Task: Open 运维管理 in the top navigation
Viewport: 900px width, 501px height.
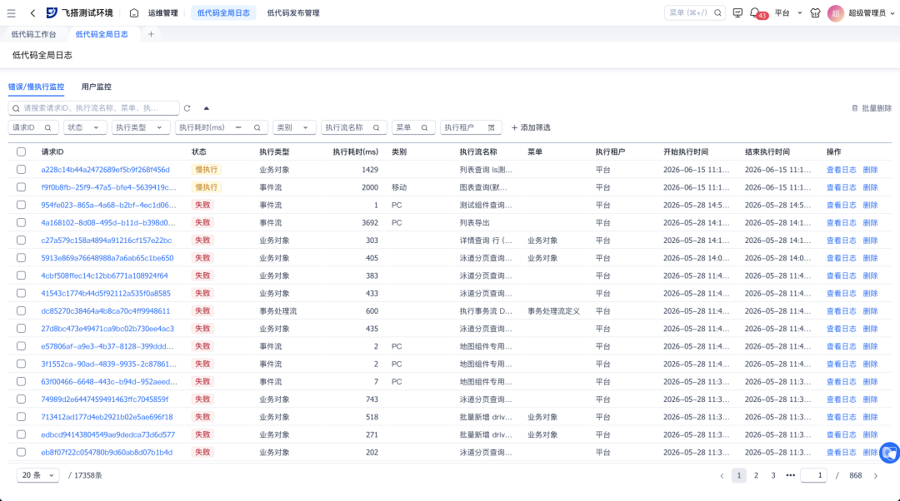Action: [163, 12]
